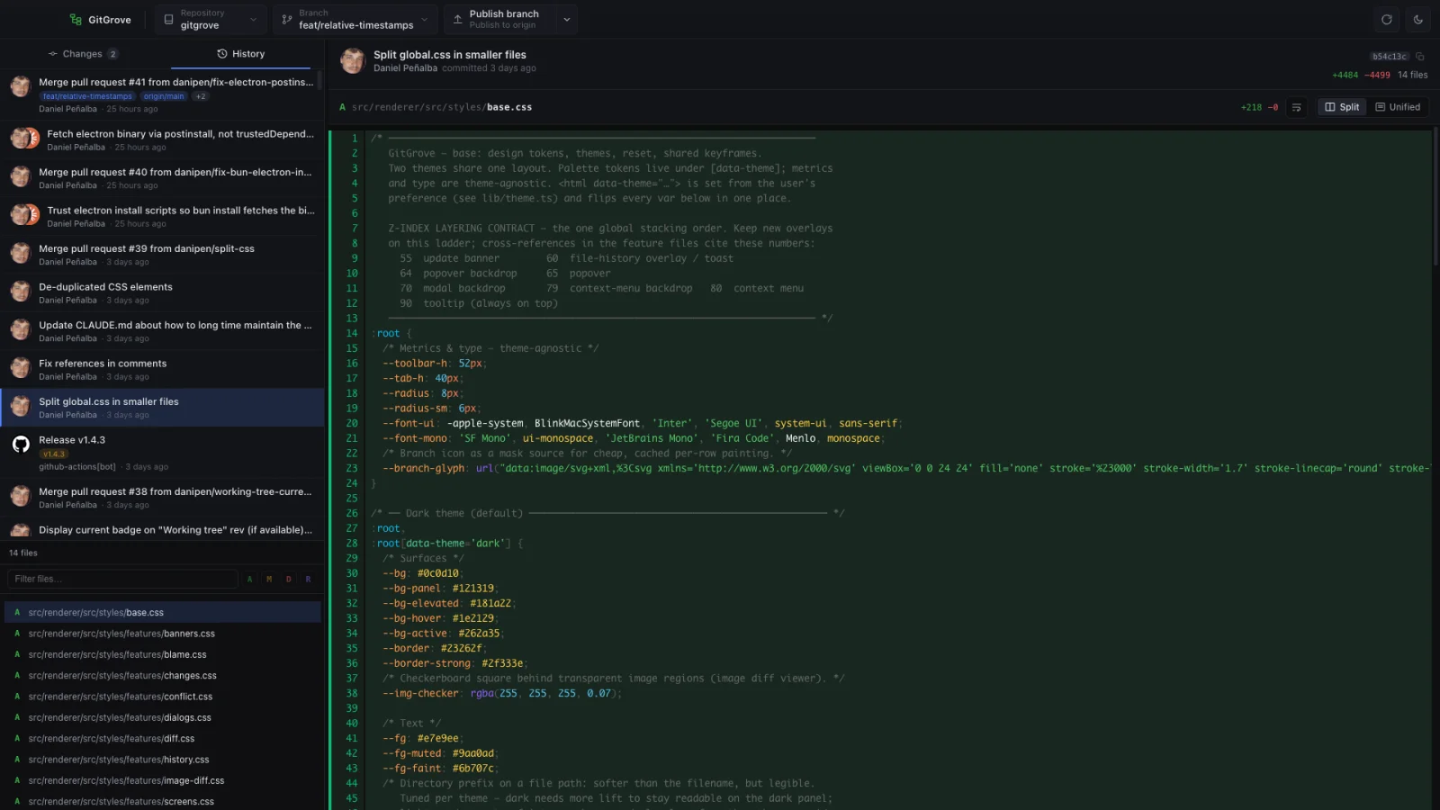Viewport: 1440px width, 810px height.
Task: Select commit Trust electron install scripts
Action: [162, 216]
